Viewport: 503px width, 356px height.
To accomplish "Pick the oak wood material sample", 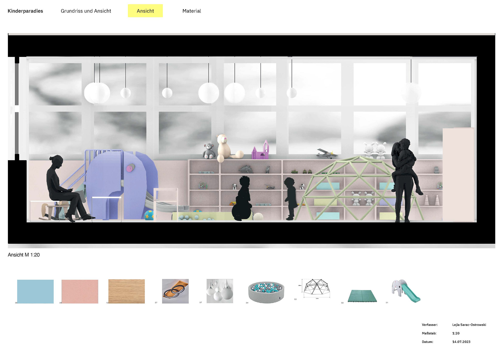I will coord(127,291).
